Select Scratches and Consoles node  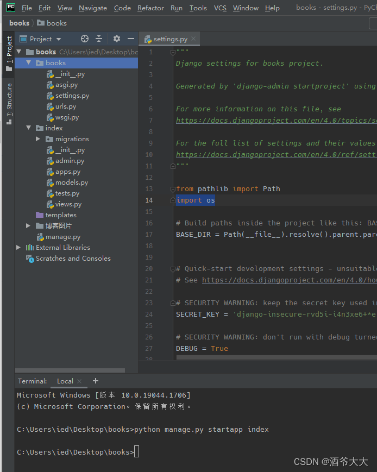68,259
